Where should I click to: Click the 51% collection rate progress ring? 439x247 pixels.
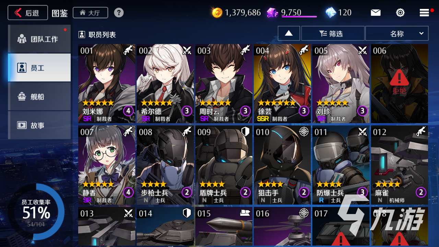pos(36,211)
